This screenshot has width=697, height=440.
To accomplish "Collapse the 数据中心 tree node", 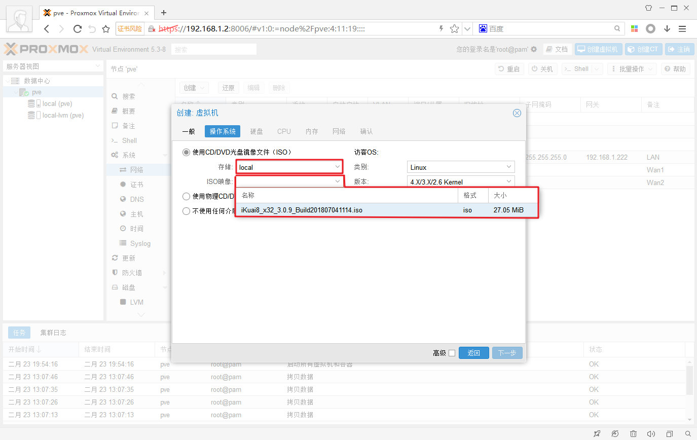I will pyautogui.click(x=7, y=81).
